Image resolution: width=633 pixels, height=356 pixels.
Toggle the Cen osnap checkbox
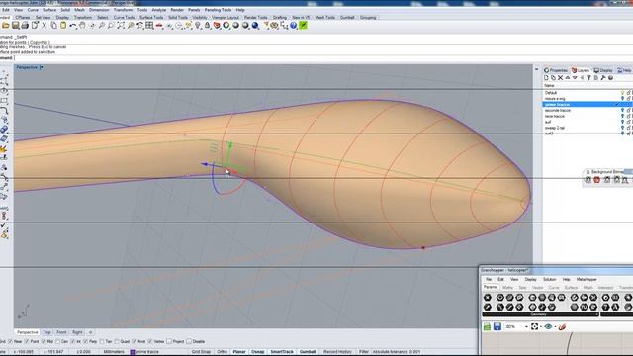point(57,341)
